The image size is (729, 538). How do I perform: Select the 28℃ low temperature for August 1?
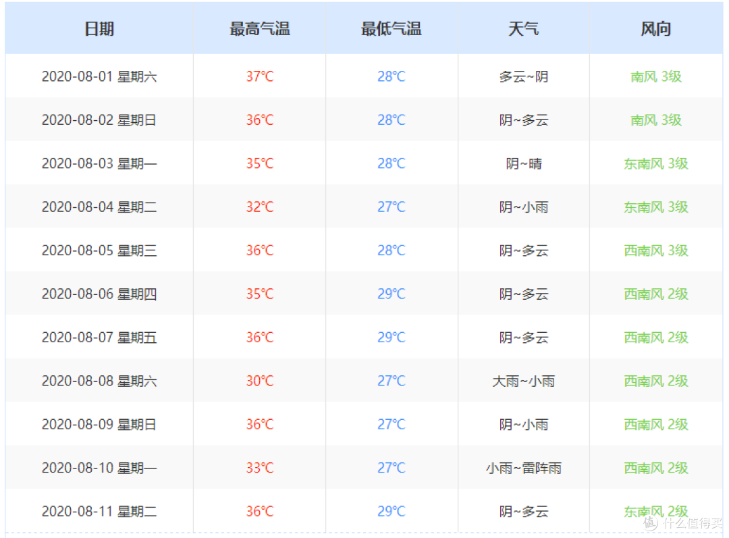(x=391, y=76)
